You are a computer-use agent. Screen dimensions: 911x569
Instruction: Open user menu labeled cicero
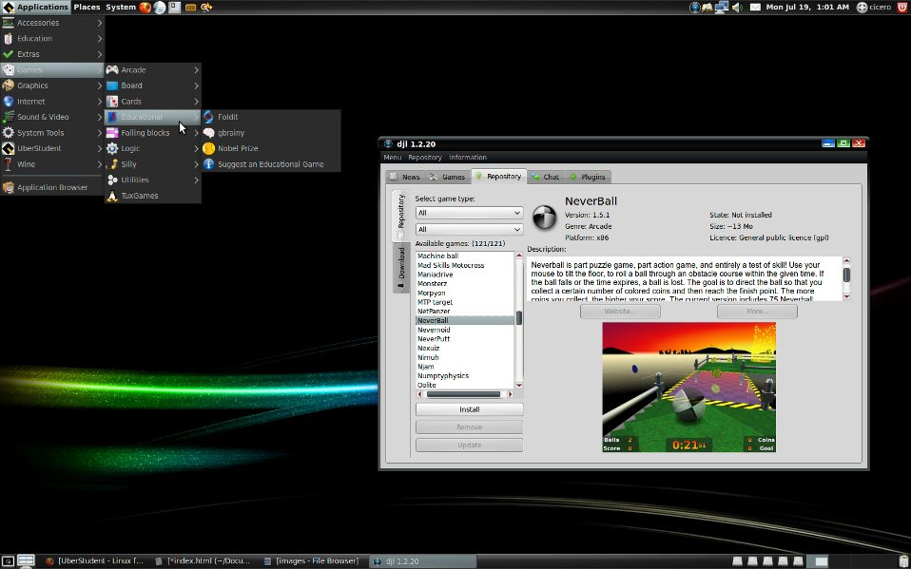tap(875, 7)
